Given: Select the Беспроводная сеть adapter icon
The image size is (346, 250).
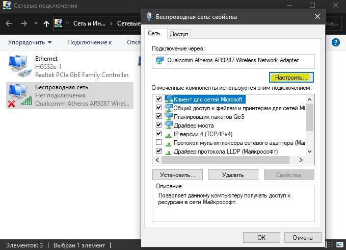Looking at the screenshot, I should tap(20, 95).
